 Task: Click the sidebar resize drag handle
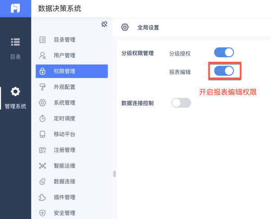click(x=115, y=174)
